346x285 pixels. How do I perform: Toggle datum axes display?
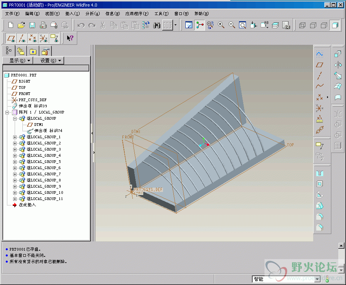pos(22,38)
